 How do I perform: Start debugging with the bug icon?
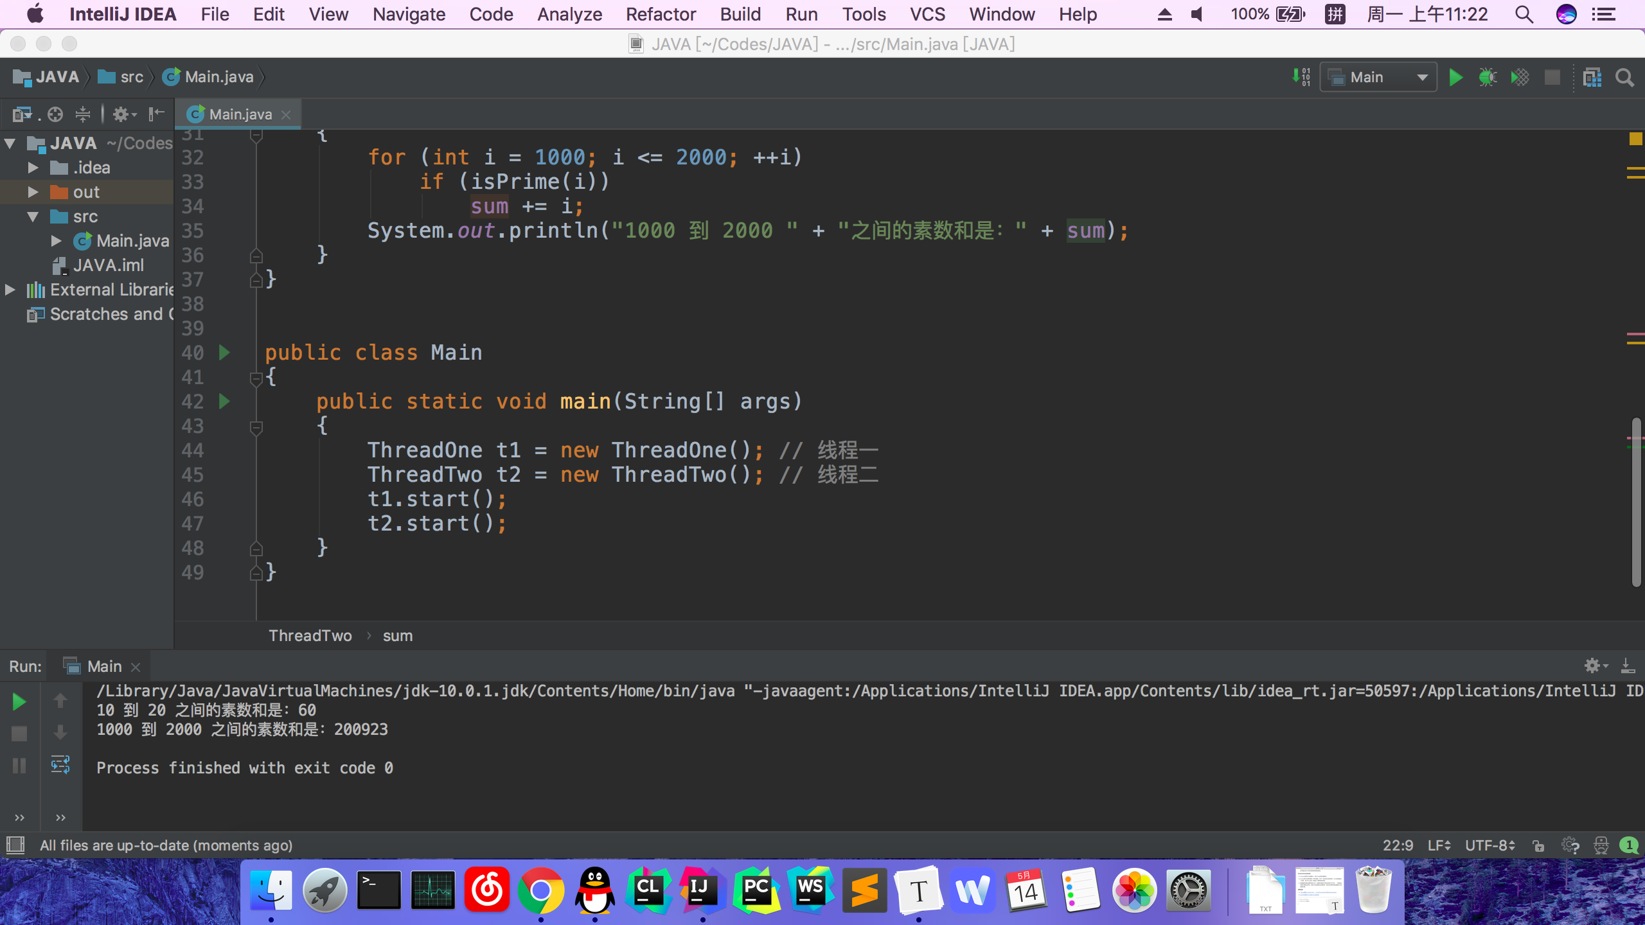click(1488, 78)
